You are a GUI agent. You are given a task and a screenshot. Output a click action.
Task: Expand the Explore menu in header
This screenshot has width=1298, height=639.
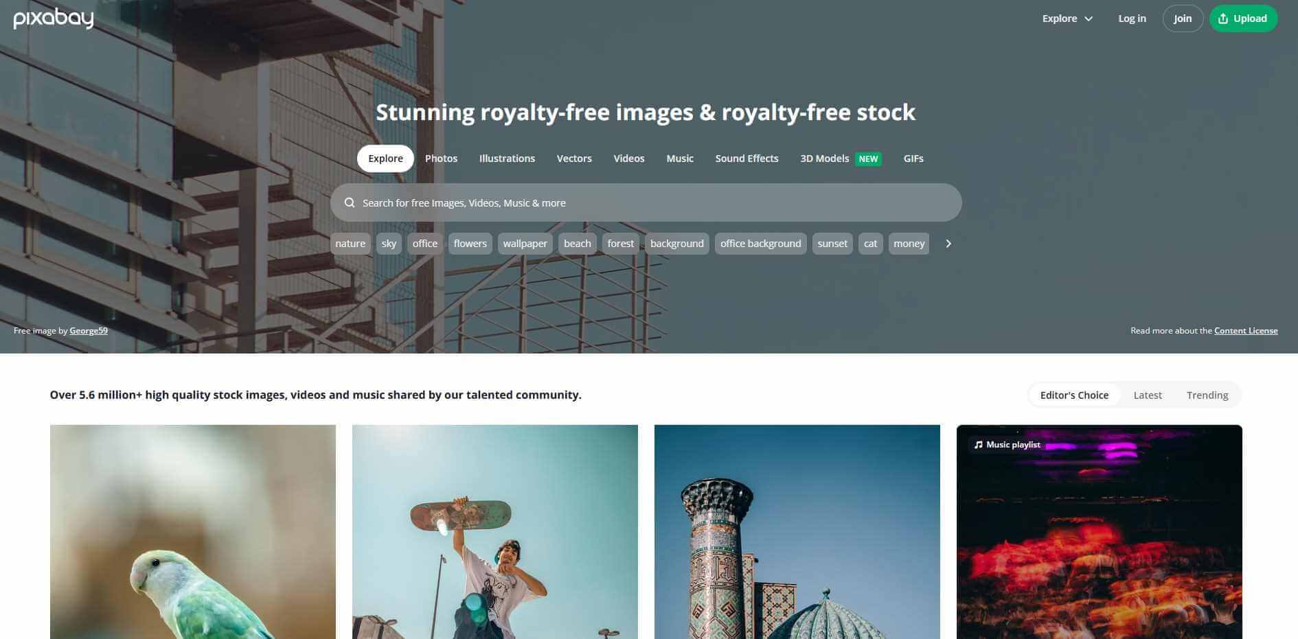click(1067, 19)
